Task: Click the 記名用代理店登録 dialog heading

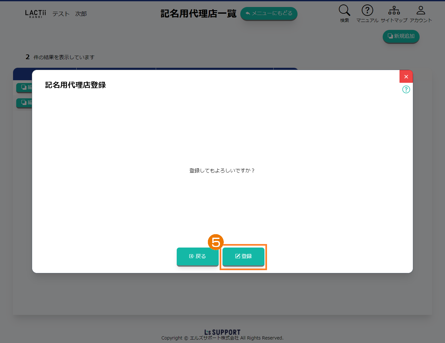Action: point(75,85)
